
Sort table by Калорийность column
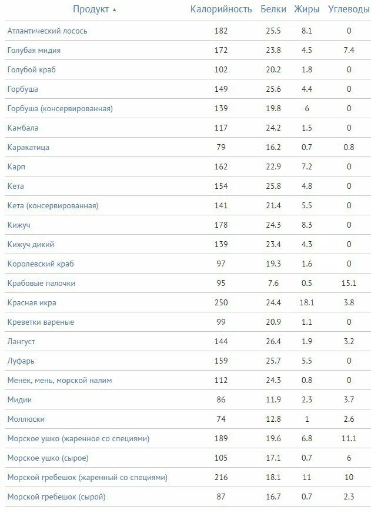221,9
